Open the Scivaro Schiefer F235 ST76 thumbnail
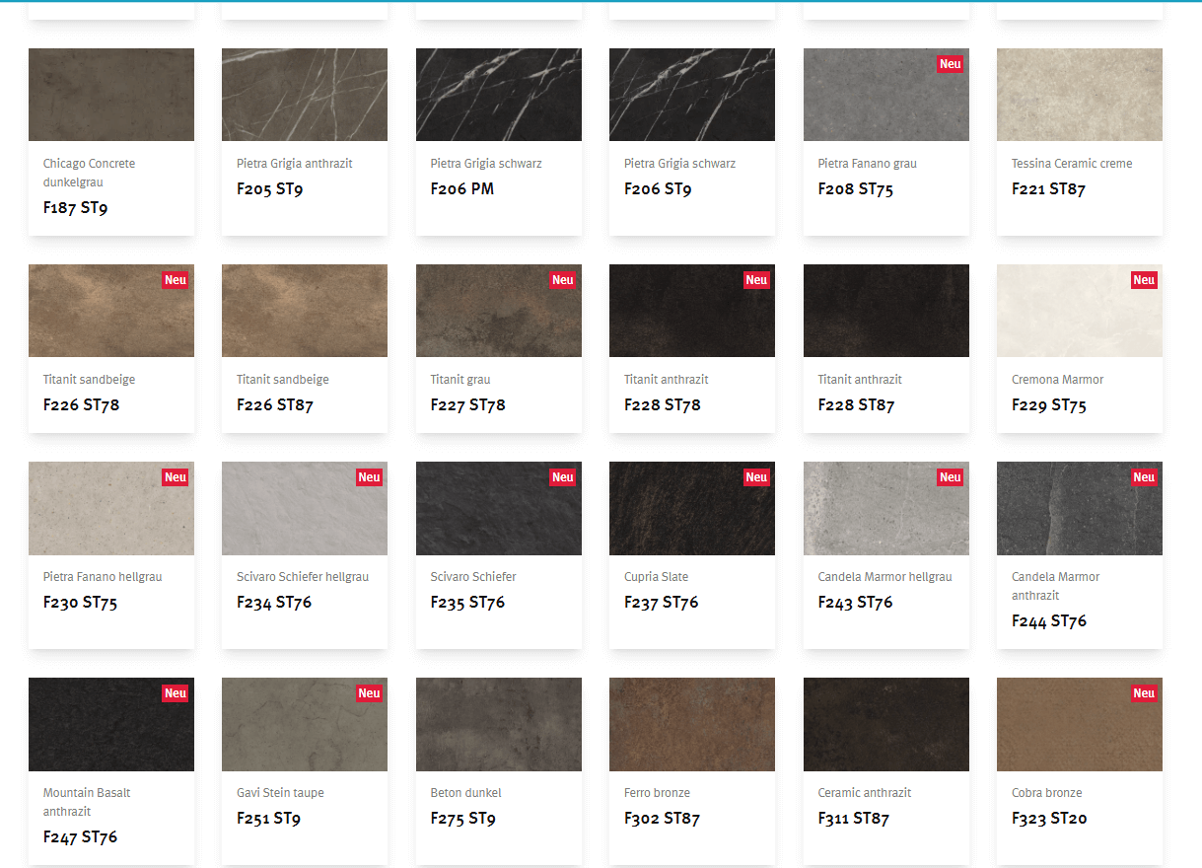The height and width of the screenshot is (868, 1202). tap(499, 508)
